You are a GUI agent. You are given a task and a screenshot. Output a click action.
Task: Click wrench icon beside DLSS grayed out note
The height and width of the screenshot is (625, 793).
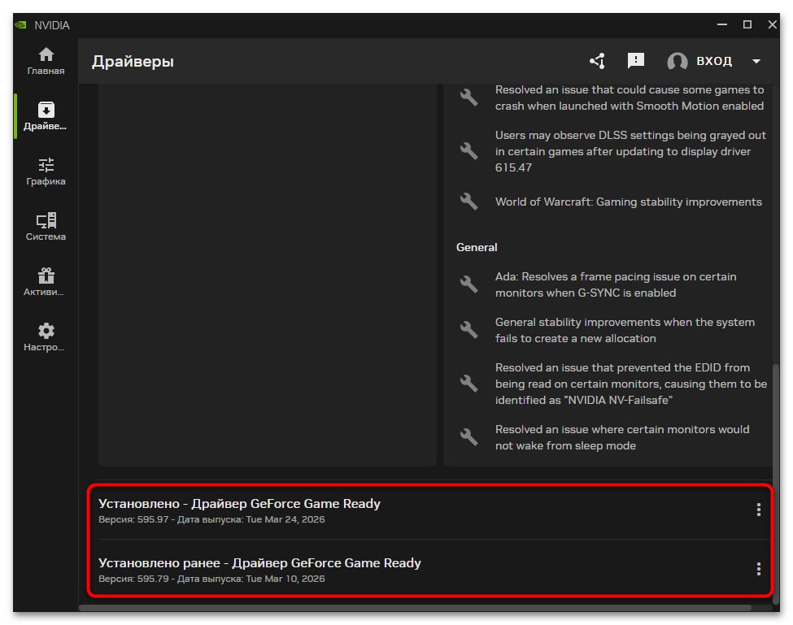point(468,151)
